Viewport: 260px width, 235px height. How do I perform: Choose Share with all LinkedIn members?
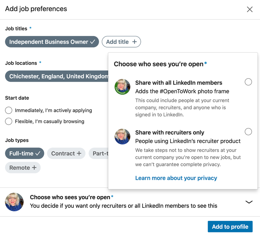click(x=248, y=82)
